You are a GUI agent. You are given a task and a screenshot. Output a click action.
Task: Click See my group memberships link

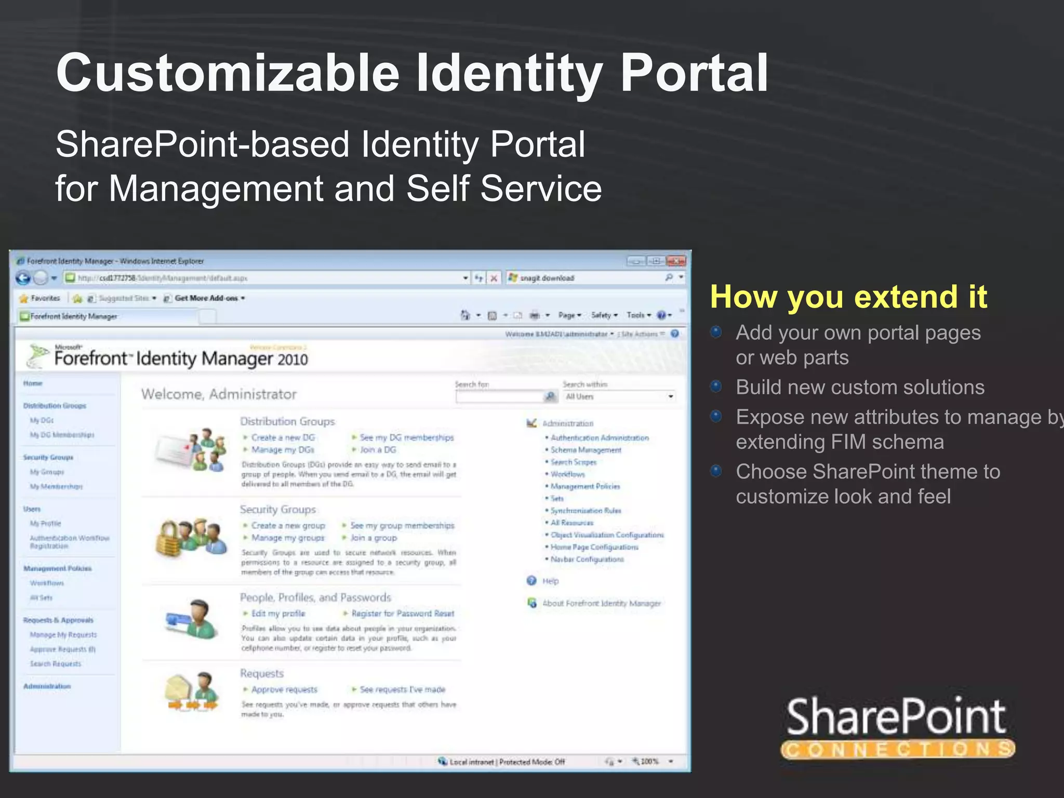[402, 526]
